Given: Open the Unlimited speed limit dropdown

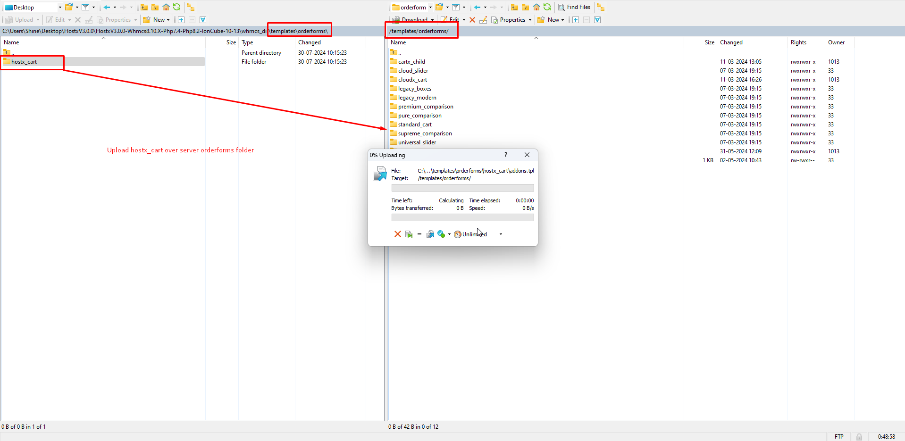Looking at the screenshot, I should coord(501,234).
